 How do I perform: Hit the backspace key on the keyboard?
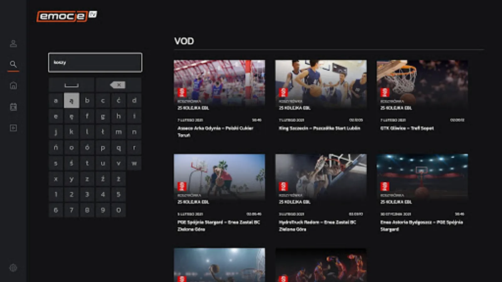click(118, 85)
